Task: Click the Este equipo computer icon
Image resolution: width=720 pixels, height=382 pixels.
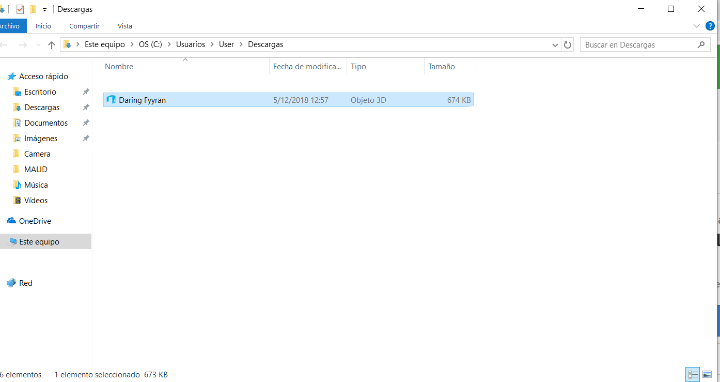Action: click(11, 241)
